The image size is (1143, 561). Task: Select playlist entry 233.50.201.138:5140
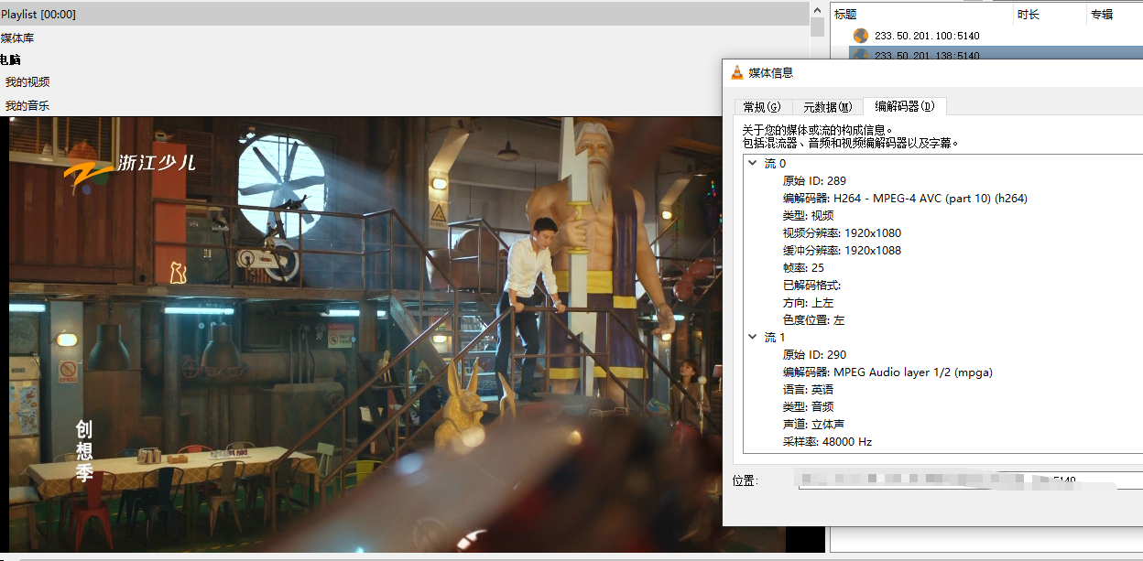pyautogui.click(x=927, y=55)
